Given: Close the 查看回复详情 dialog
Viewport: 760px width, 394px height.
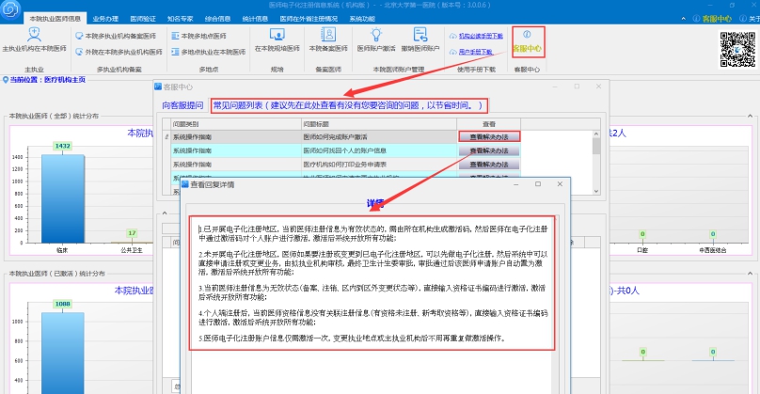Looking at the screenshot, I should point(562,185).
